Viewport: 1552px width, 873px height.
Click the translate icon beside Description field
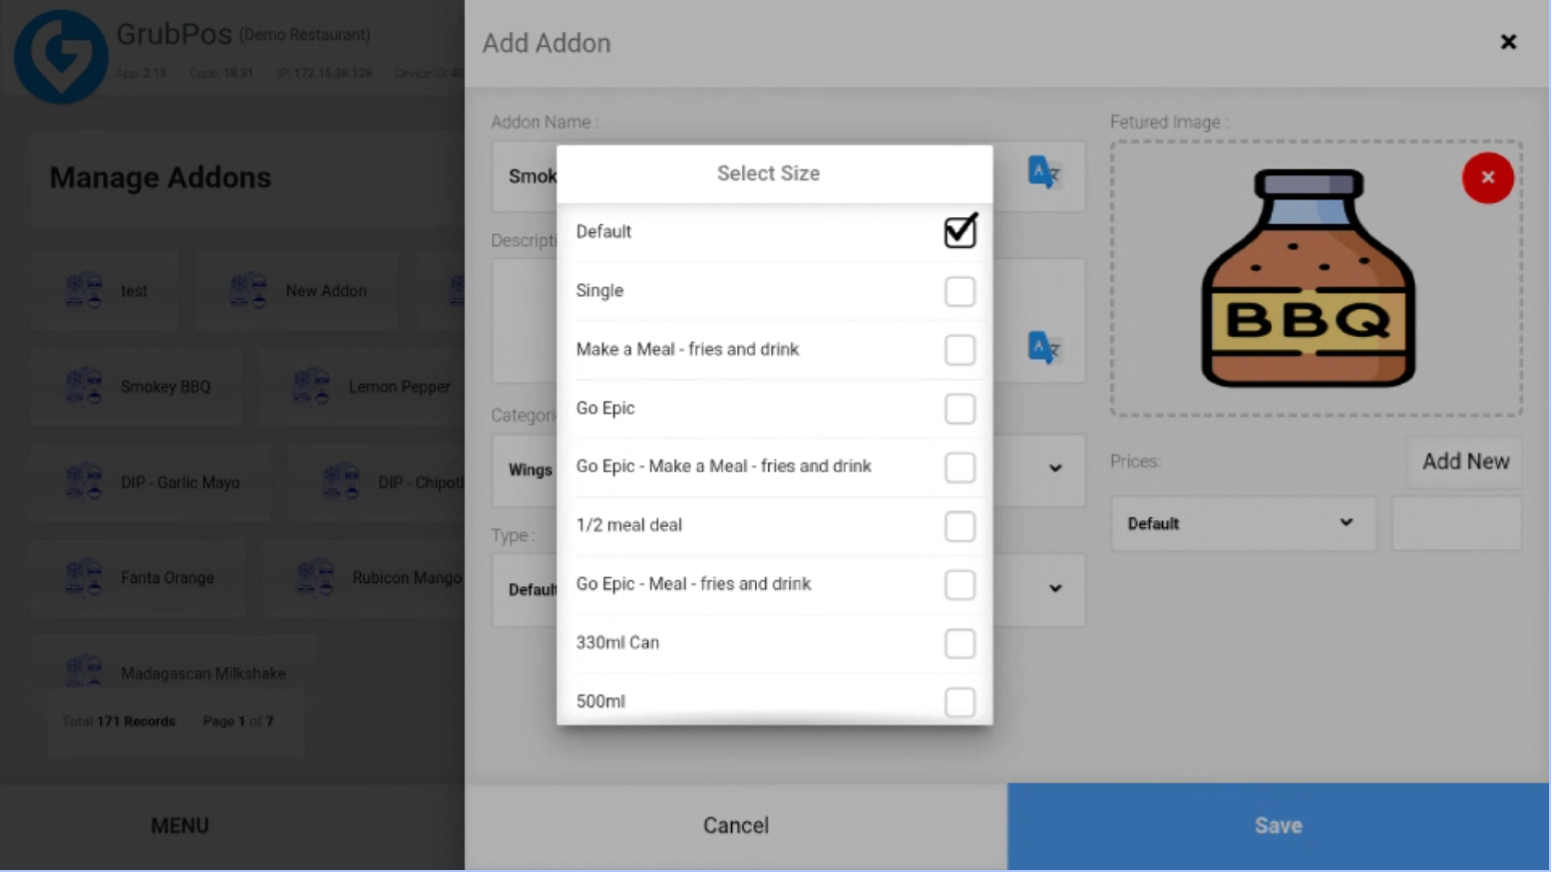tap(1043, 348)
